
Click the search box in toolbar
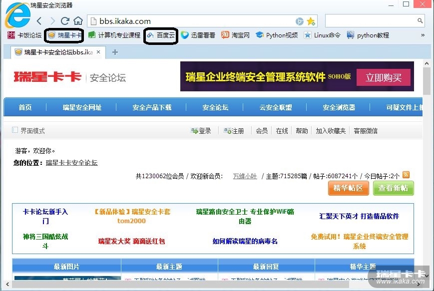tap(375, 21)
